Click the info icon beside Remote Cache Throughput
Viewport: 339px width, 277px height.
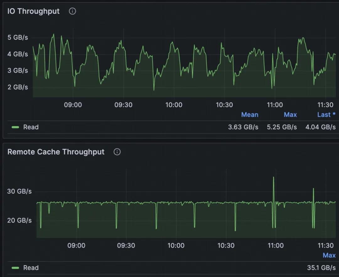pyautogui.click(x=117, y=152)
